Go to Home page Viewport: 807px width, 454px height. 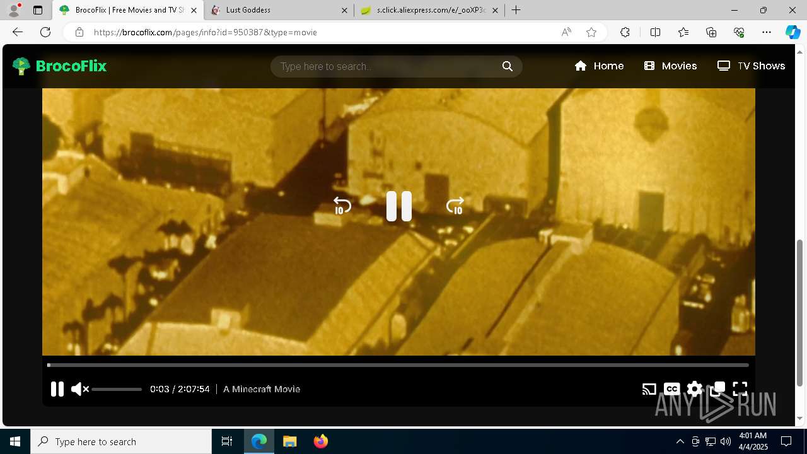tap(599, 66)
